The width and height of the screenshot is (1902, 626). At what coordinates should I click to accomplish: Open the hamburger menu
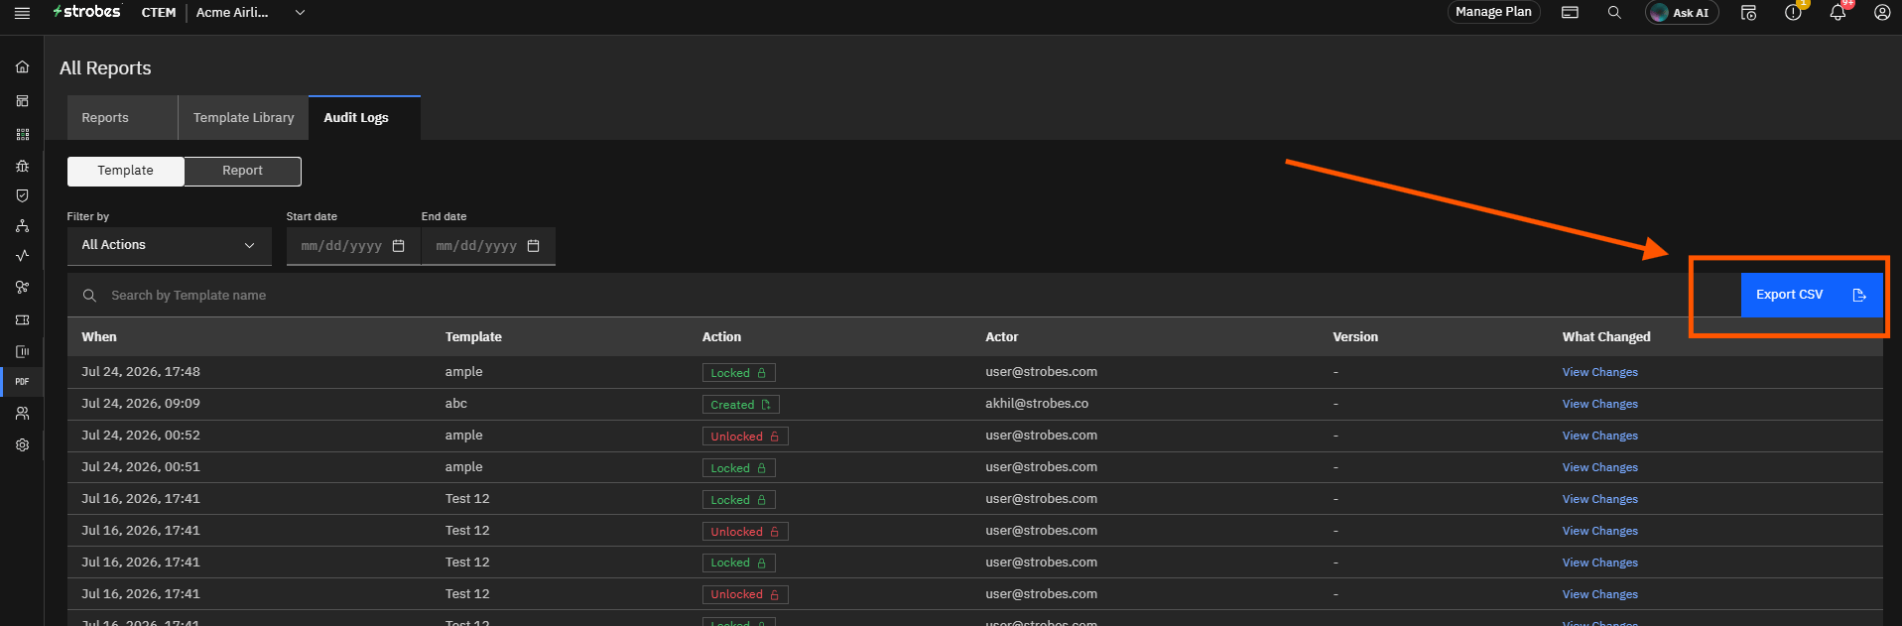[22, 13]
